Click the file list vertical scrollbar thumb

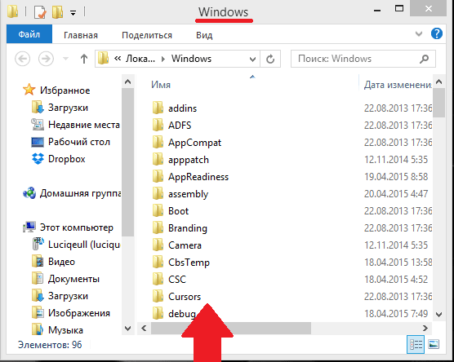[438, 103]
